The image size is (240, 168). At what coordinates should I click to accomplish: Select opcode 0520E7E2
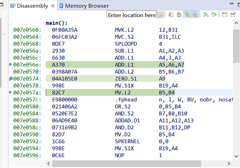[64, 114]
